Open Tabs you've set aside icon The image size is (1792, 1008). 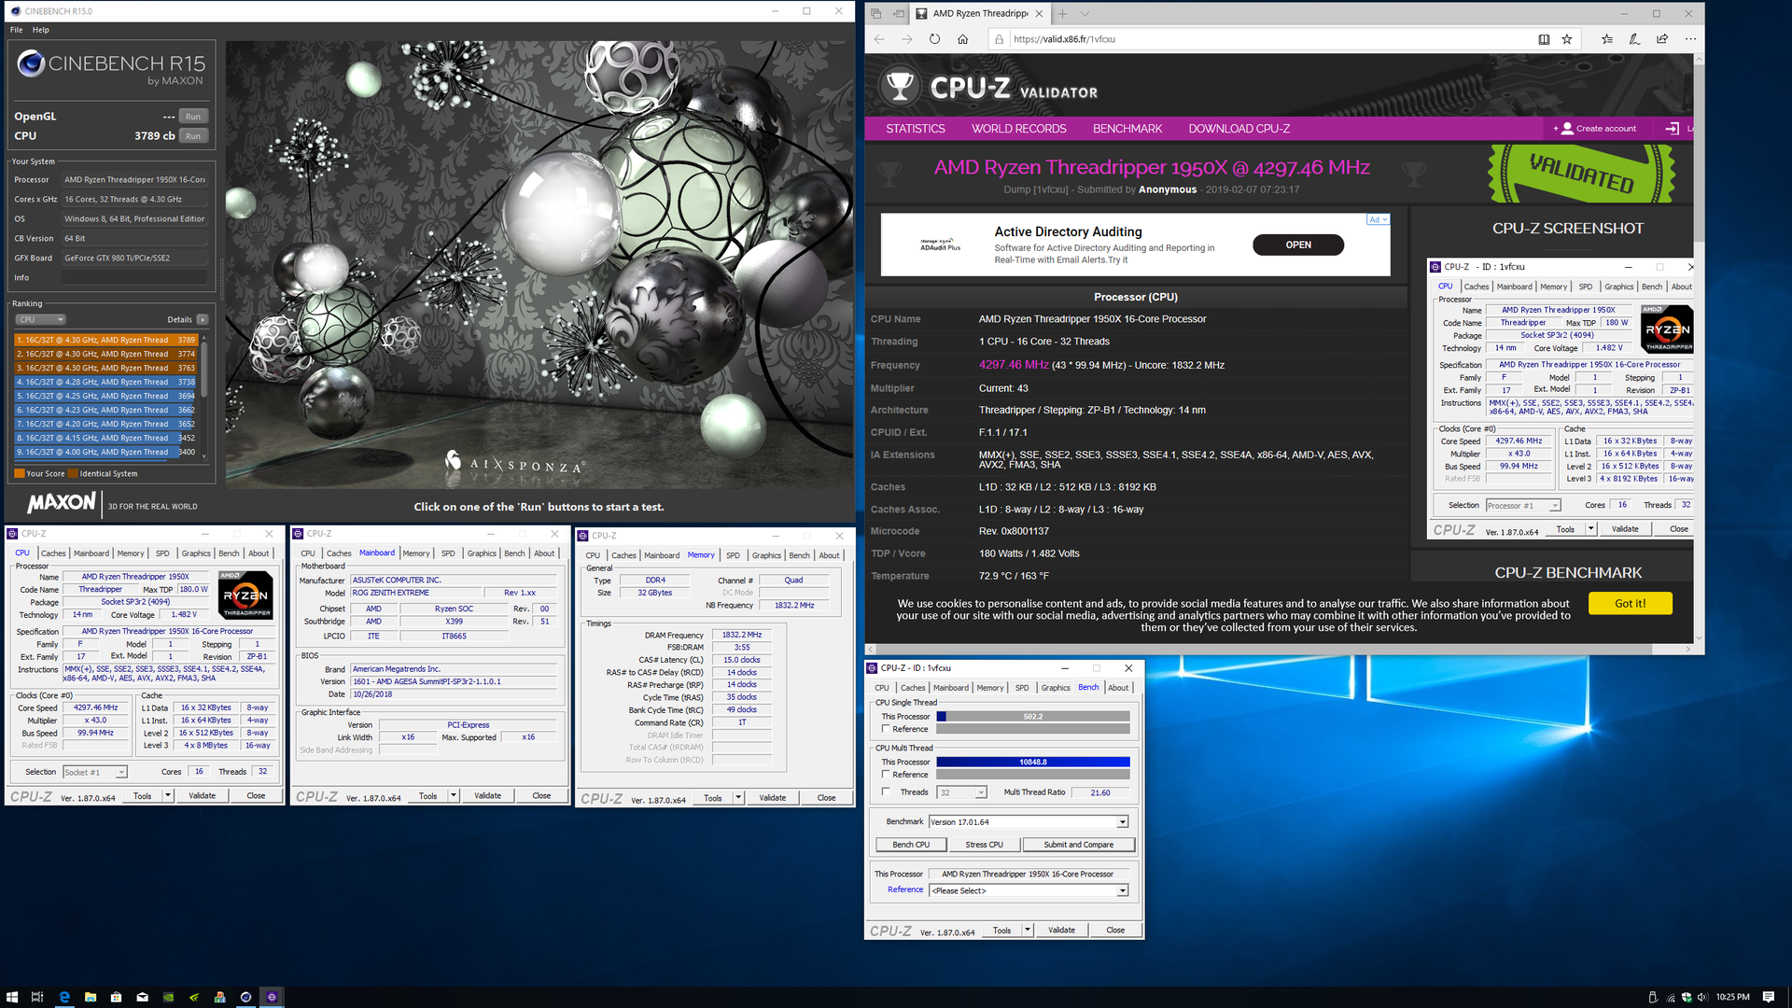[x=876, y=14]
